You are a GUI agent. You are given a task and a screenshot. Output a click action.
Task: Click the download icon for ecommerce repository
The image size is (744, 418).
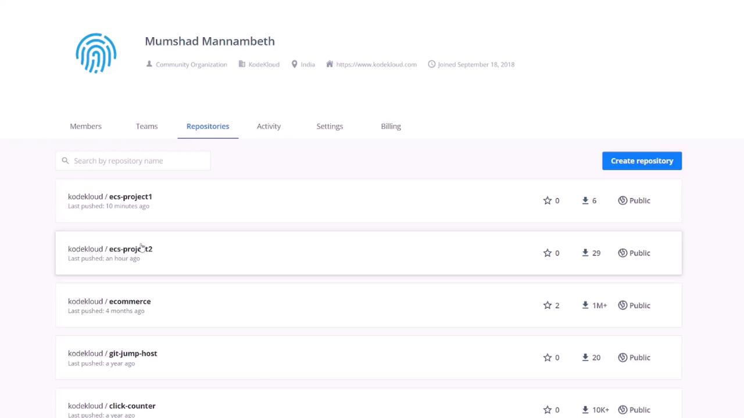coord(585,305)
